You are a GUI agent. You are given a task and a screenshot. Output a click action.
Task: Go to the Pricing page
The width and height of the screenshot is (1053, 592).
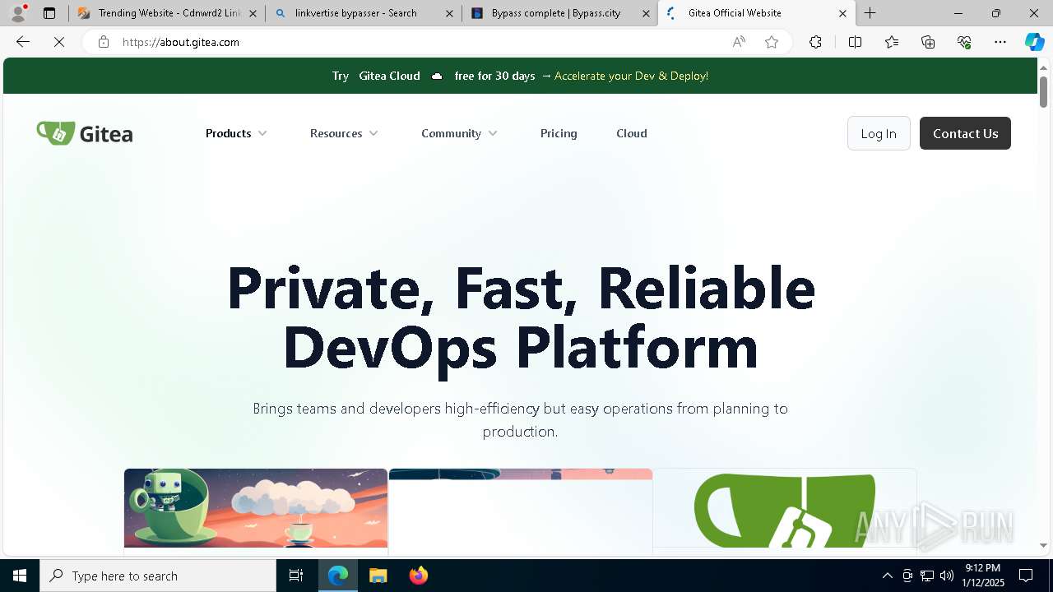(559, 133)
